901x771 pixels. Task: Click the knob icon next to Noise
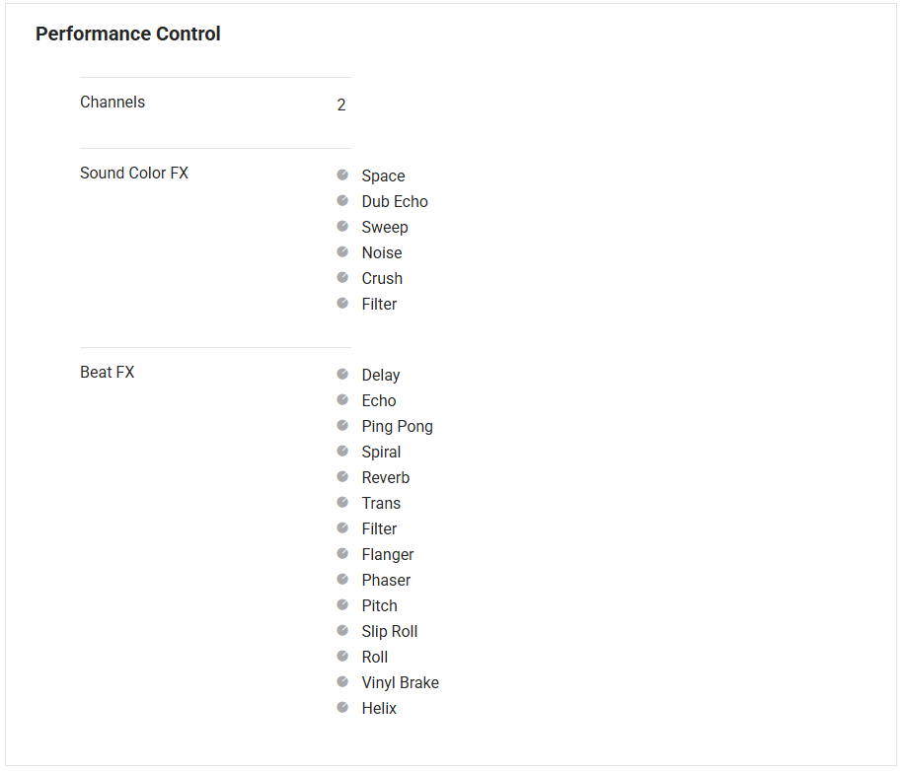click(342, 251)
